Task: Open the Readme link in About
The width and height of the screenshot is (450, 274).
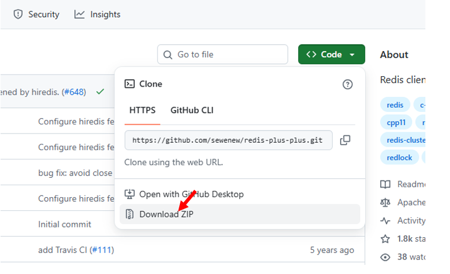Action: point(411,184)
